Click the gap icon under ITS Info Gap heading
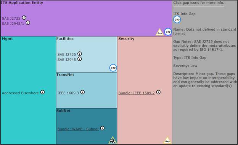Viewport: 238px width, 145px height. pyautogui.click(x=177, y=19)
